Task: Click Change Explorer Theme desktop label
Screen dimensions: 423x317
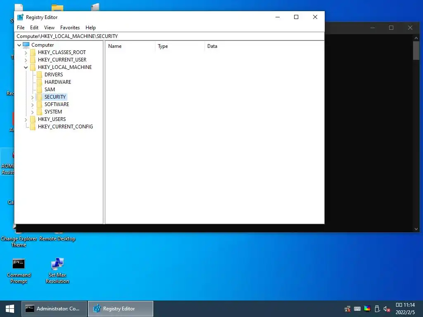Action: point(19,241)
